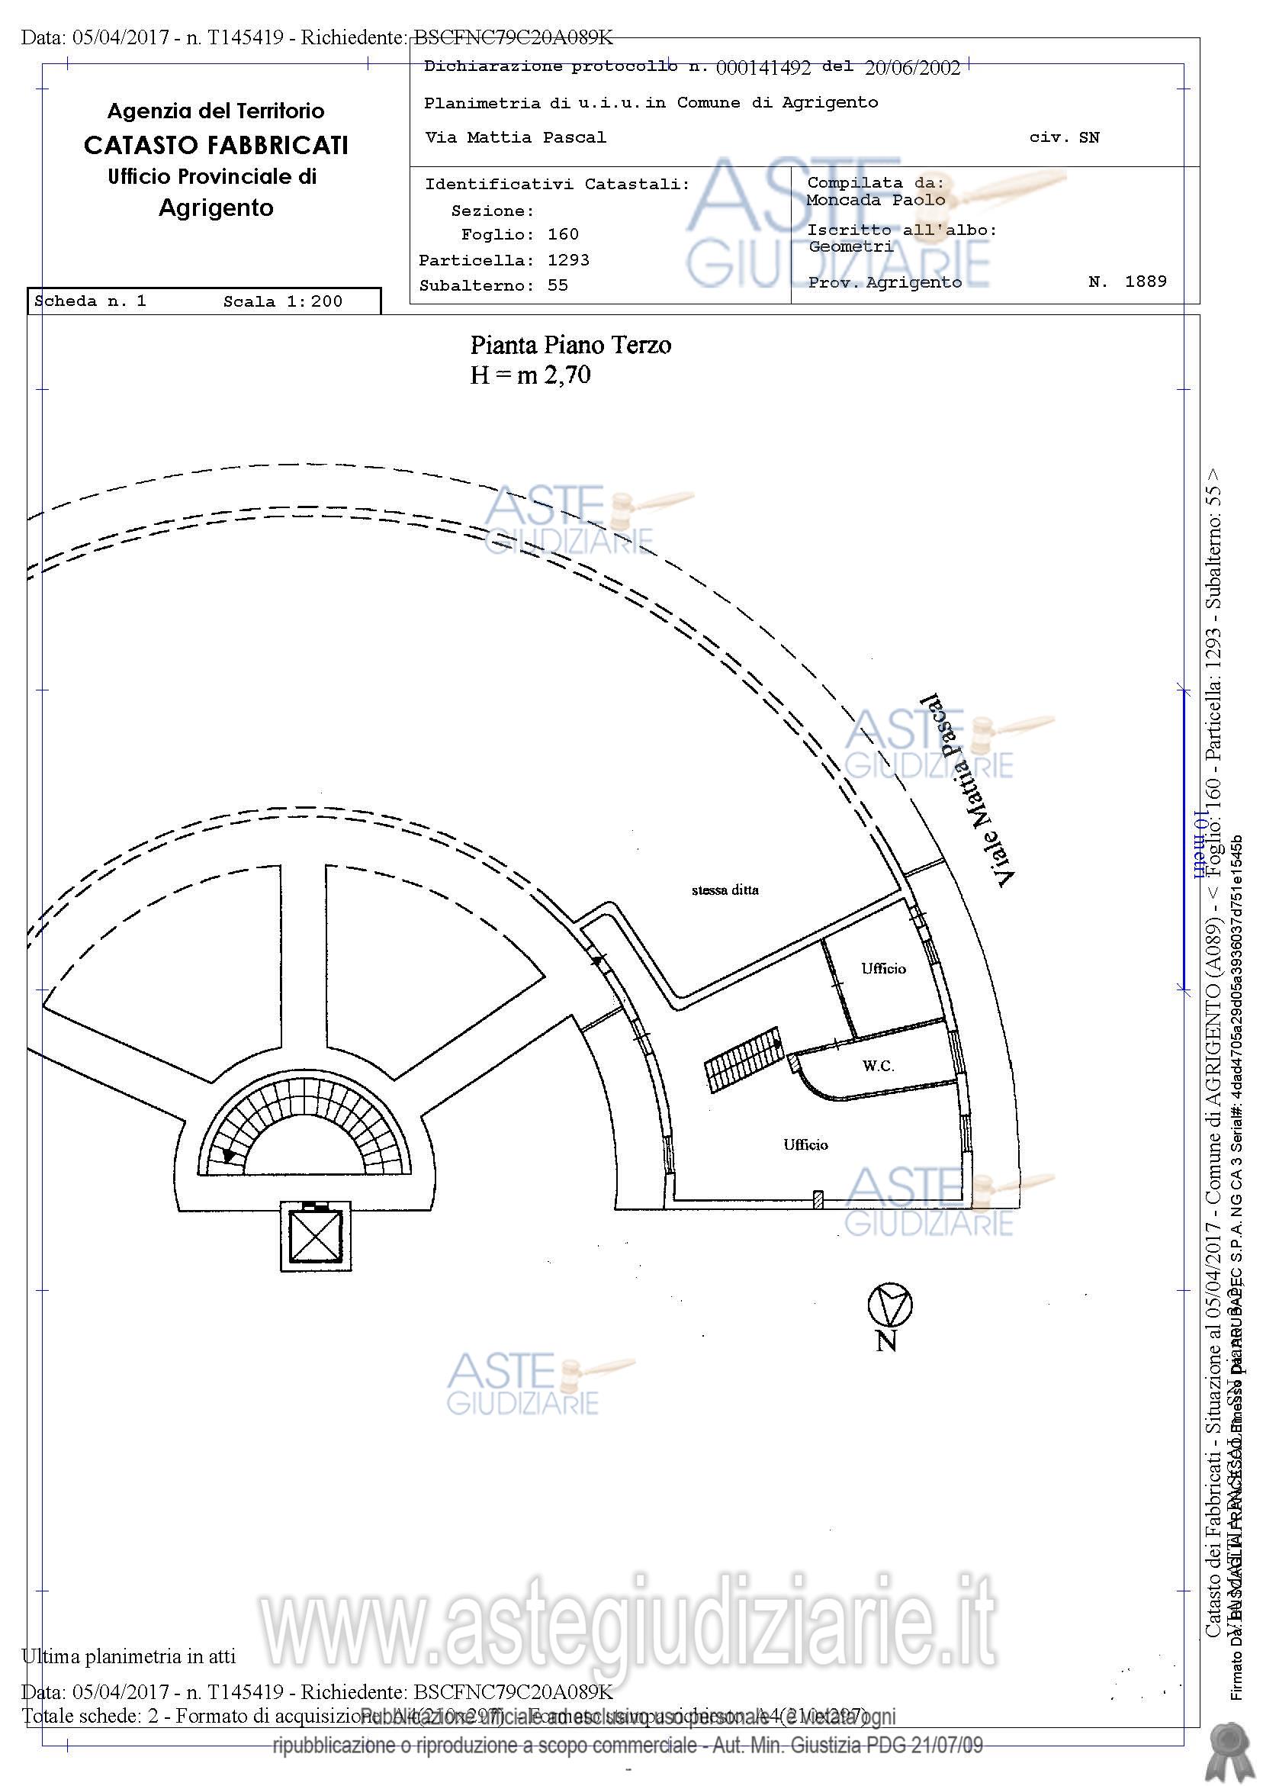Click the 'Ufficio' label below the W.C. room
This screenshot has height=1786, width=1263.
coord(805,1144)
